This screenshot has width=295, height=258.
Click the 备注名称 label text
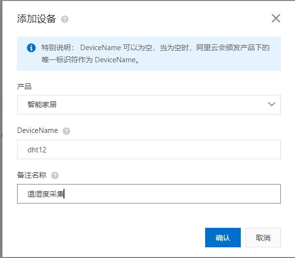click(x=32, y=175)
